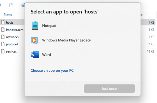Click the networks file icon
The width and height of the screenshot is (157, 103).
pos(3,37)
